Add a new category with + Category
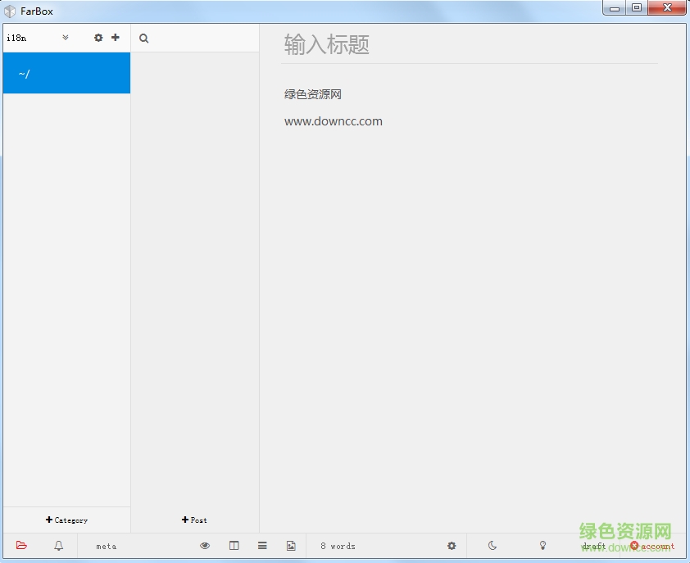 pos(66,520)
